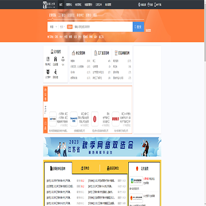Open the 2023 江苏省秋季网络双选会 banner
Viewport: 206px width, 206px height.
(102, 147)
